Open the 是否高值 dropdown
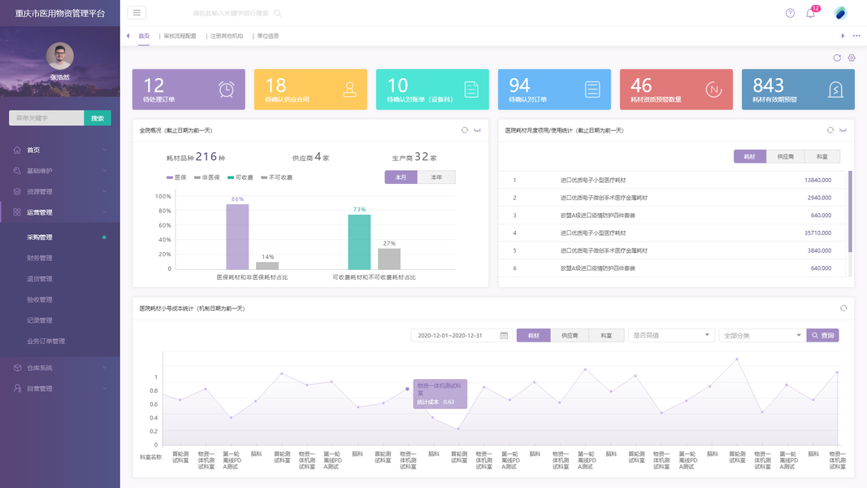This screenshot has height=488, width=867. tap(671, 335)
